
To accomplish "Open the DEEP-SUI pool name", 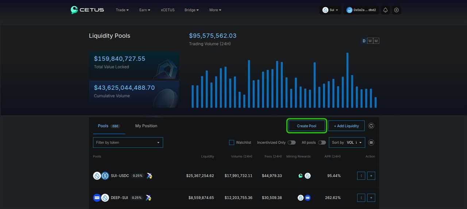I will pyautogui.click(x=119, y=198).
